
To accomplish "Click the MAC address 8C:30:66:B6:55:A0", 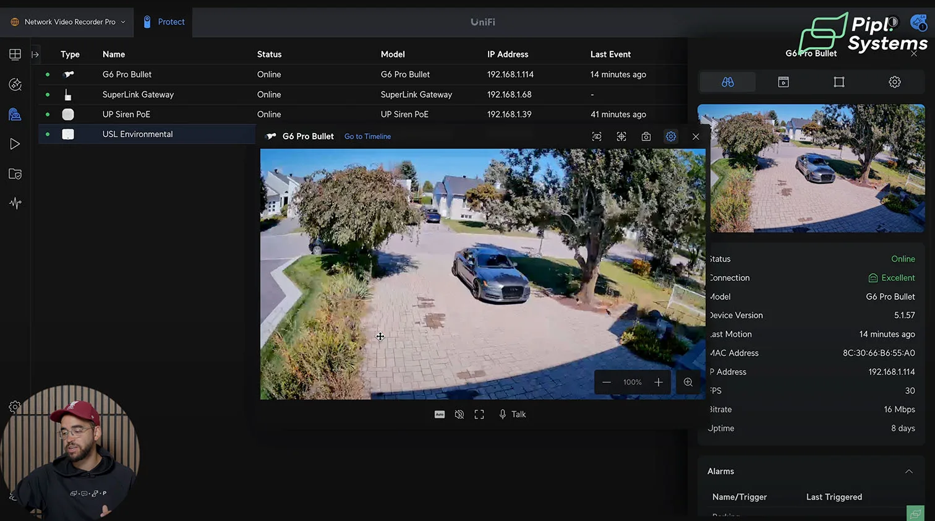I will (x=879, y=353).
